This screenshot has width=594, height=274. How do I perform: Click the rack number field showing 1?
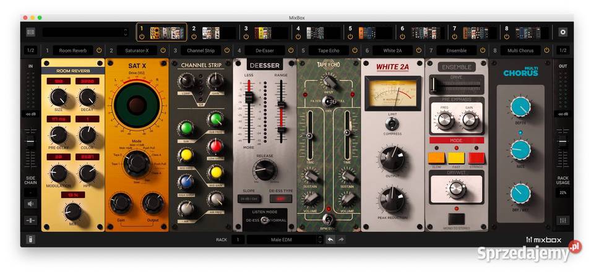point(238,239)
